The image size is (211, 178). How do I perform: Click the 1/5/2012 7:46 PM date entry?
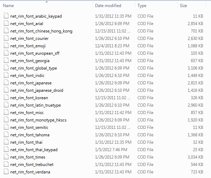111,150
